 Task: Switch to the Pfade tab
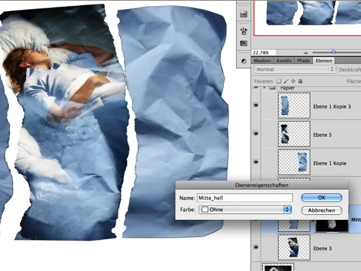point(303,61)
